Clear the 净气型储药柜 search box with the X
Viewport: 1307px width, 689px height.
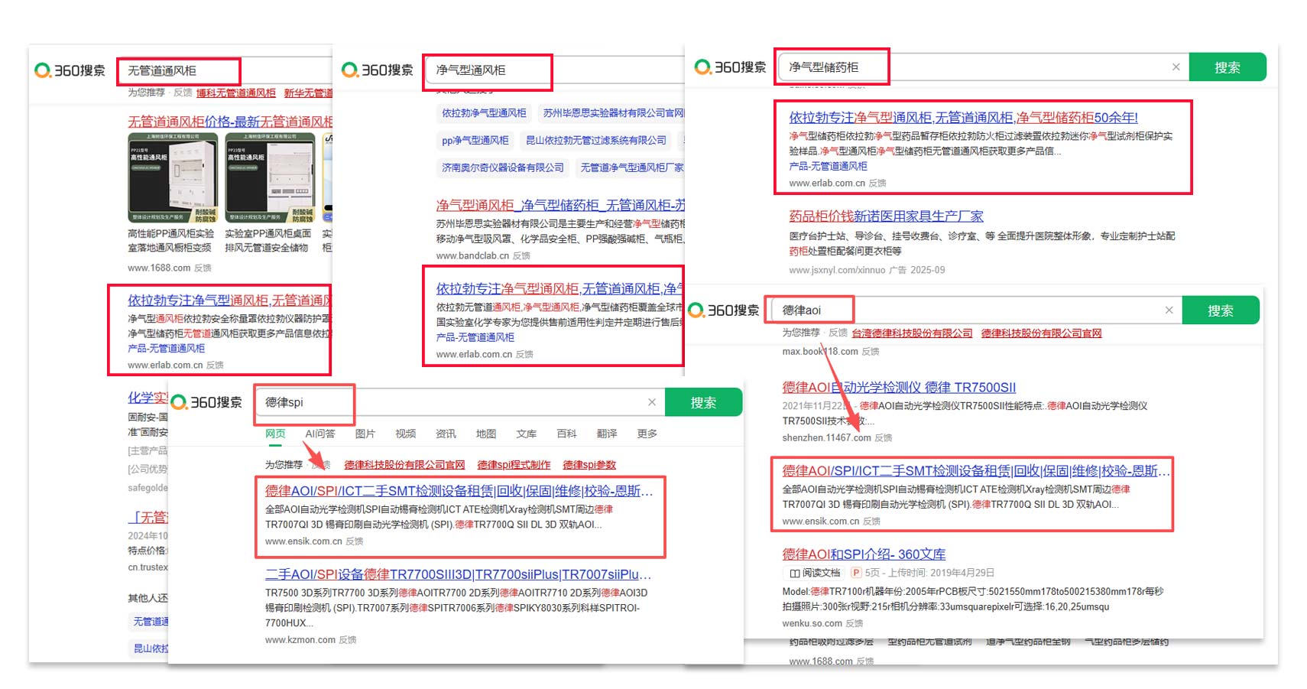(1176, 67)
